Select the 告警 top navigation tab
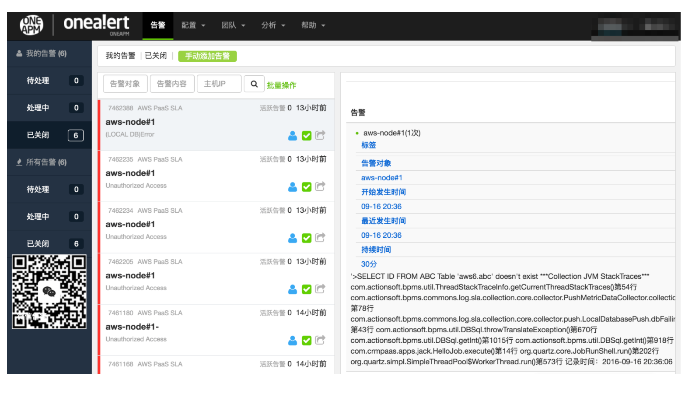Screen dimensions: 699x394 (158, 25)
